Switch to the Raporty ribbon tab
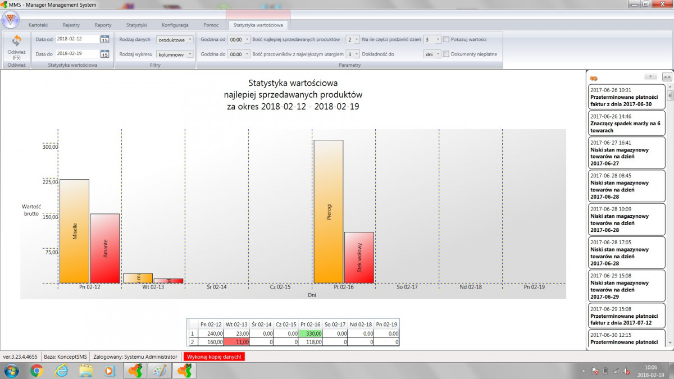 pos(103,25)
